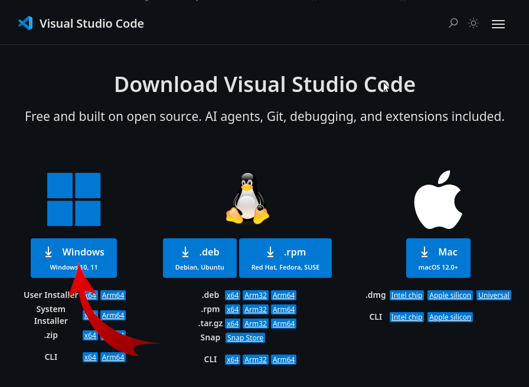Select User Installer Arm64 link
The width and height of the screenshot is (529, 387).
click(x=113, y=296)
